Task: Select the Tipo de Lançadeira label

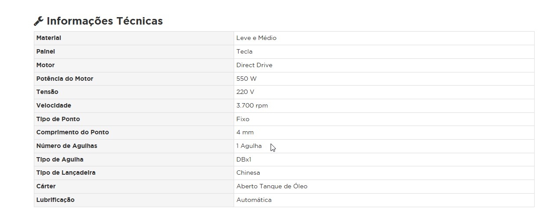Action: [66, 173]
